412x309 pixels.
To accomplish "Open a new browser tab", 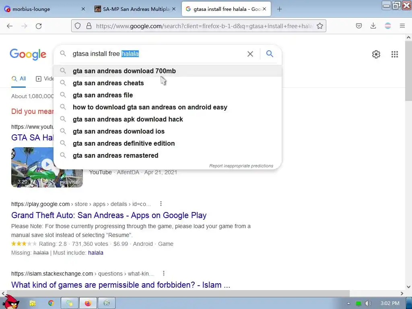I will tap(279, 9).
